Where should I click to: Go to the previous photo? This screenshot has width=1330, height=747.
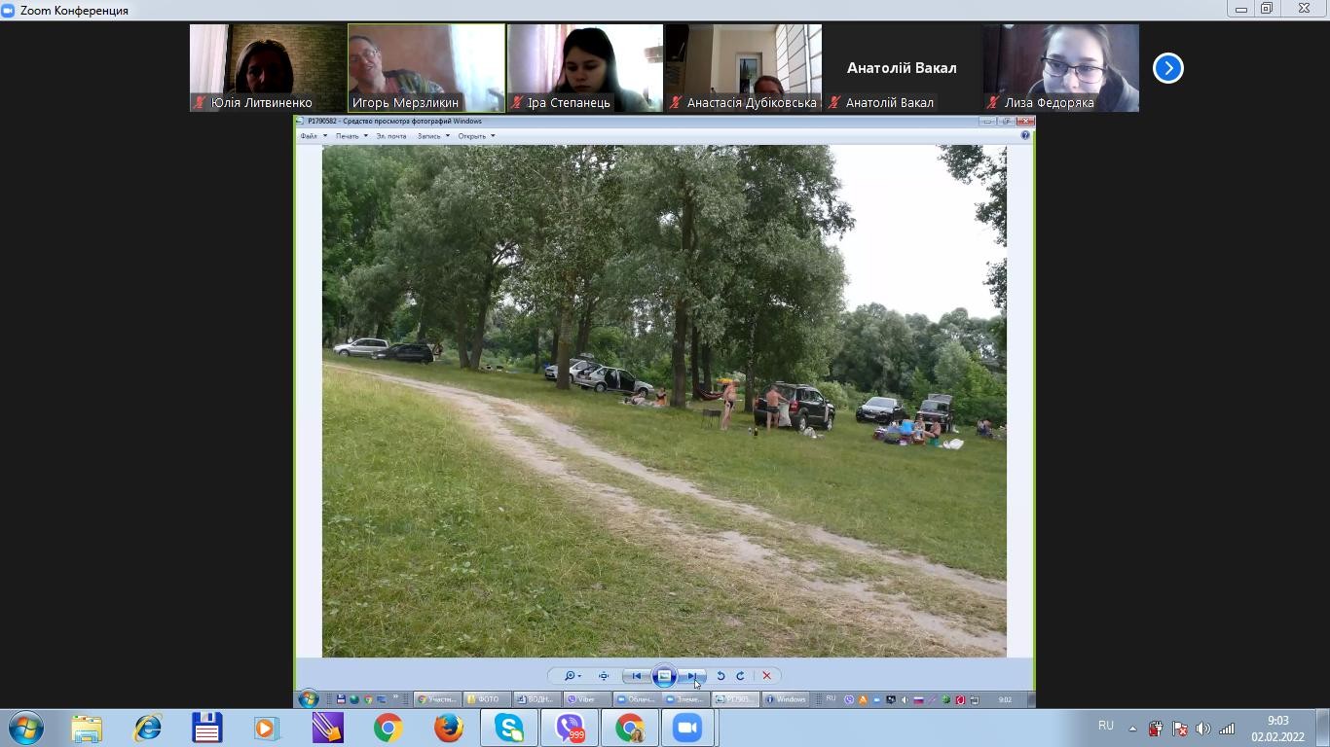pos(637,676)
